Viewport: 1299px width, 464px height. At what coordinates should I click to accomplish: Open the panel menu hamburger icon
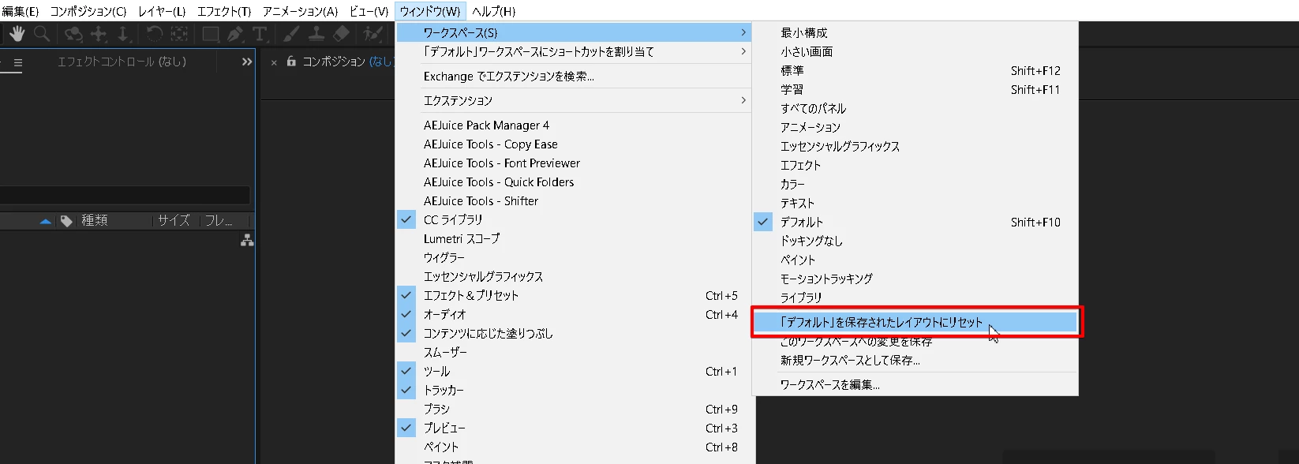(x=18, y=62)
